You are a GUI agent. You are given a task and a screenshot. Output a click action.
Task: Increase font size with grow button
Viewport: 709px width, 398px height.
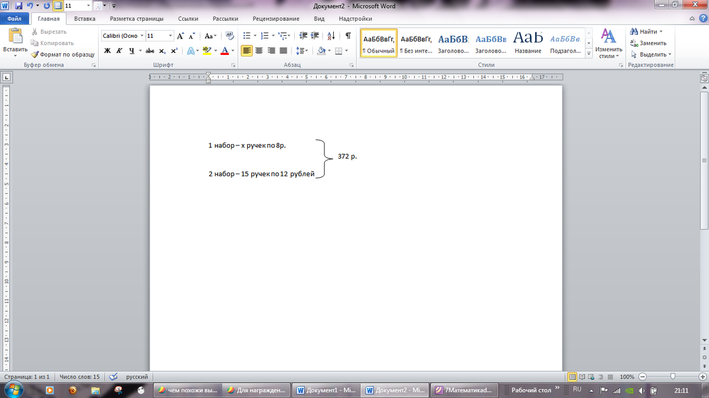point(180,36)
